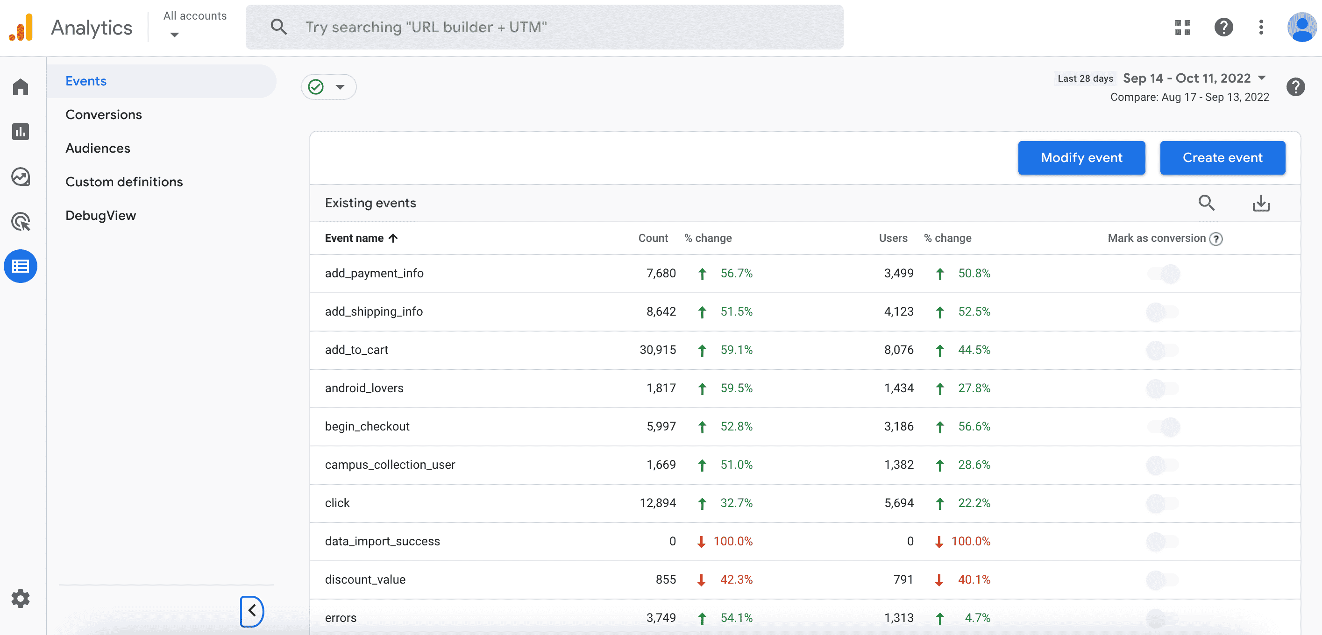Open Reports bar chart icon in sidebar
Viewport: 1322px width, 635px height.
pyautogui.click(x=21, y=132)
